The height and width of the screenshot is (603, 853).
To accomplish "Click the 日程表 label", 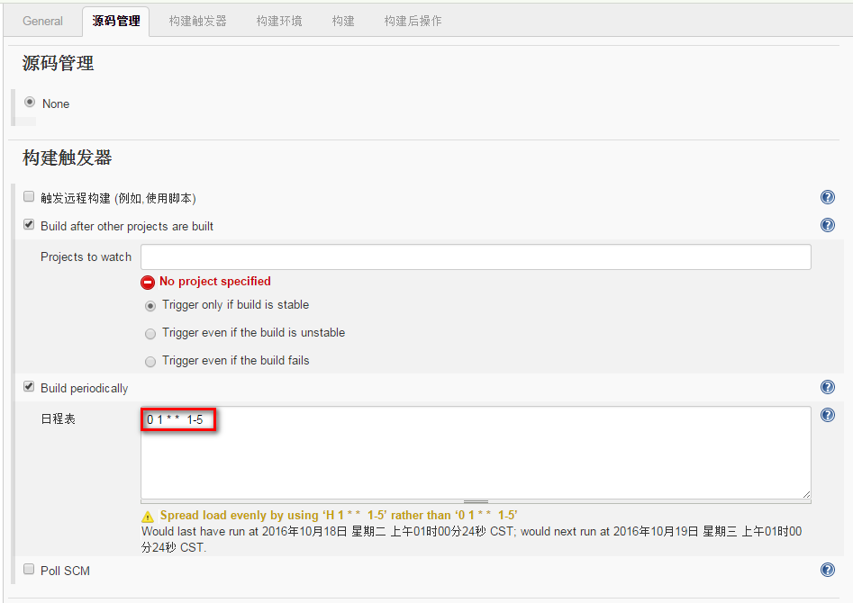I will (59, 418).
